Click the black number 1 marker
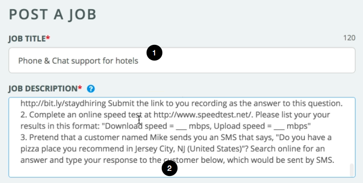Viewport: 363px width, 183px height. pyautogui.click(x=154, y=53)
